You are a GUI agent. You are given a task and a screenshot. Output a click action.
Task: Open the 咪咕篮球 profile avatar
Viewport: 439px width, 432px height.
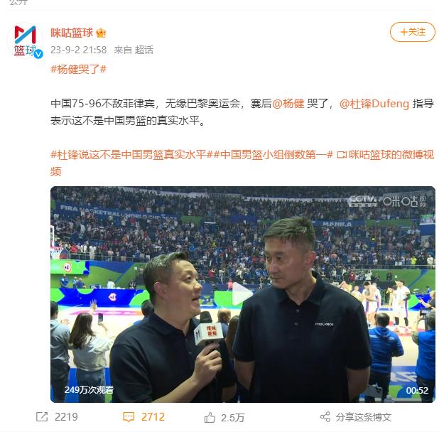pos(25,40)
